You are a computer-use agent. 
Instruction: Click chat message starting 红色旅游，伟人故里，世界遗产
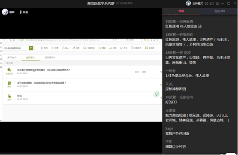(x=197, y=42)
